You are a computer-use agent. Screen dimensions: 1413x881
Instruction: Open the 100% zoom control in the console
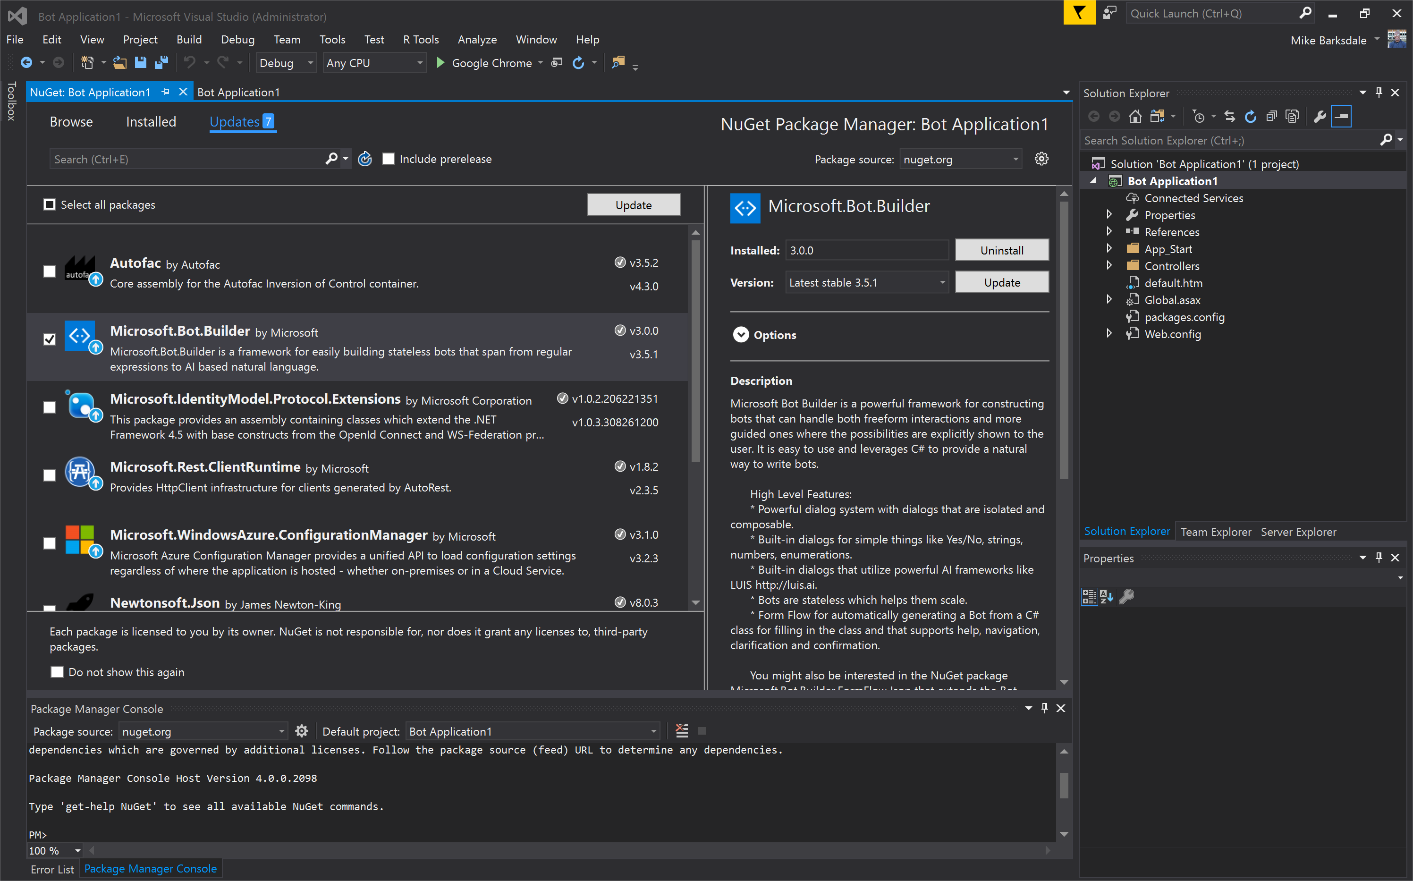click(54, 851)
